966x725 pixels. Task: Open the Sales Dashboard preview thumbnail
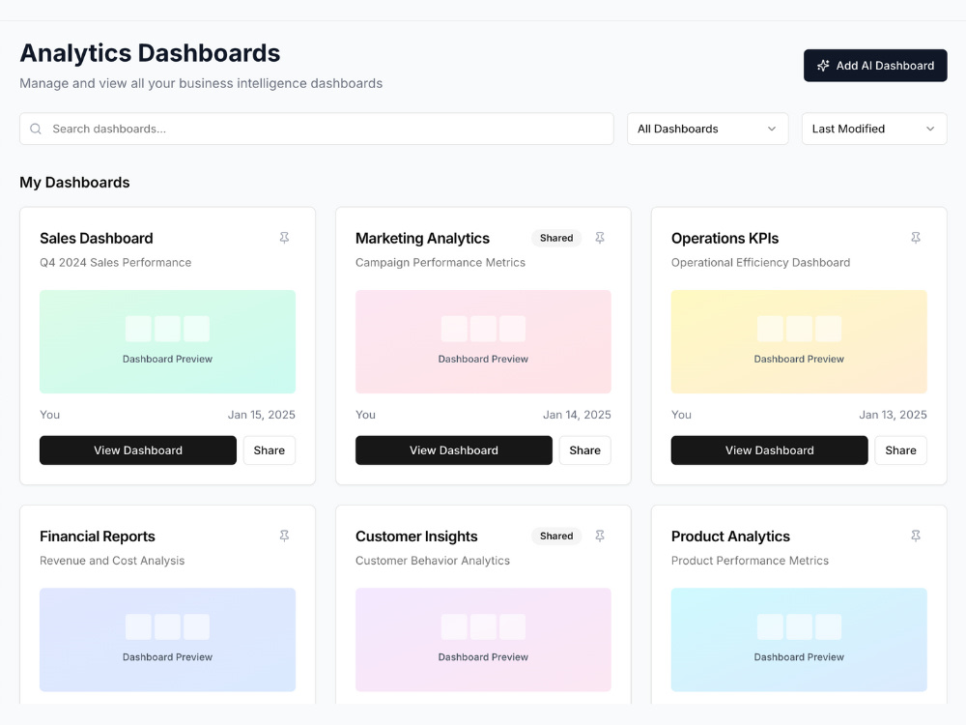[x=167, y=341]
